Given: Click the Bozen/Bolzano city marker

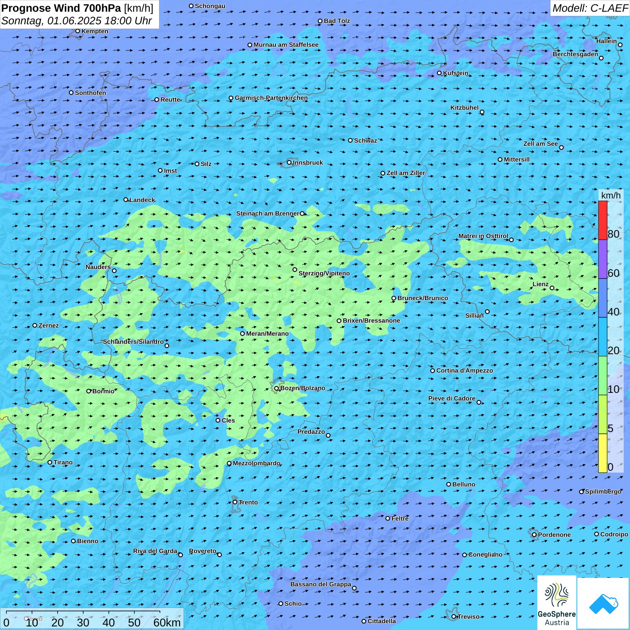Looking at the screenshot, I should point(276,388).
